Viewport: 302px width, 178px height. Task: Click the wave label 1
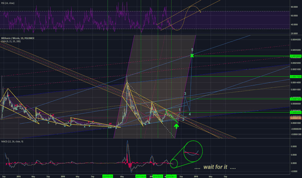tap(180, 110)
